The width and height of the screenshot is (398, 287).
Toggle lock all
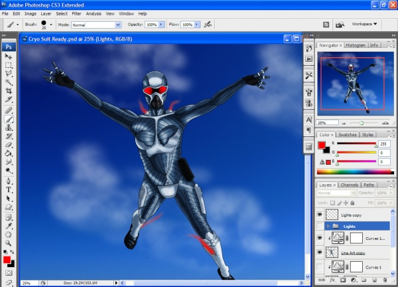pos(352,203)
